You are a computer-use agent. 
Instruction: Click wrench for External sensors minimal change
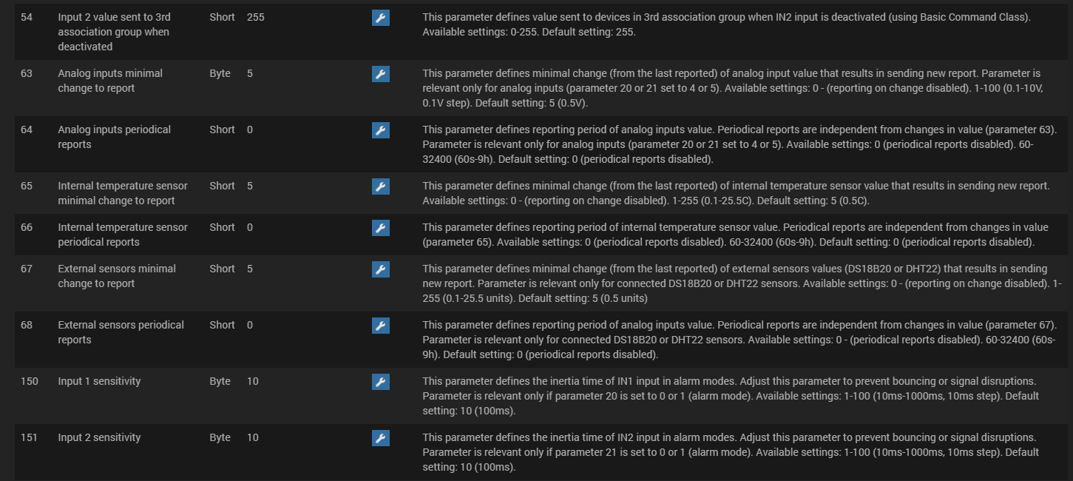point(380,269)
